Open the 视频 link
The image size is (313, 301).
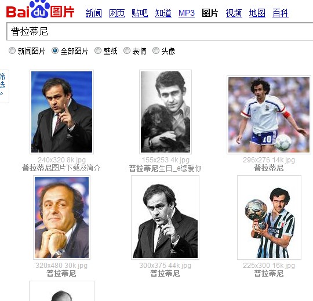point(234,13)
